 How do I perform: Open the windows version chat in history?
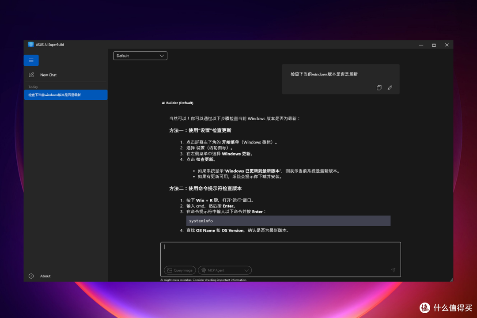tap(66, 95)
